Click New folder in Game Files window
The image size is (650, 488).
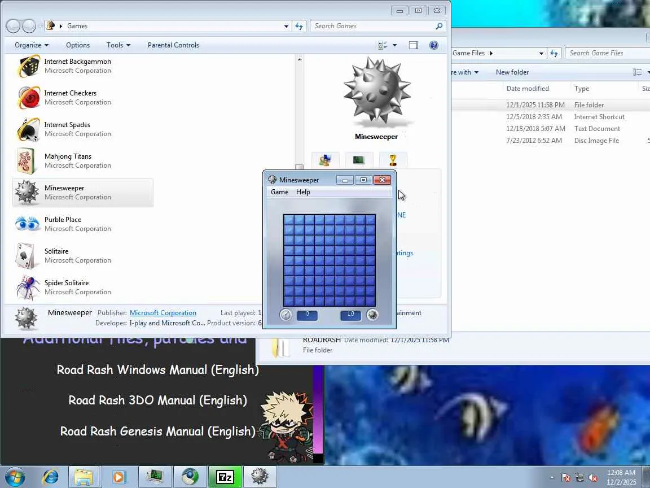click(x=512, y=72)
